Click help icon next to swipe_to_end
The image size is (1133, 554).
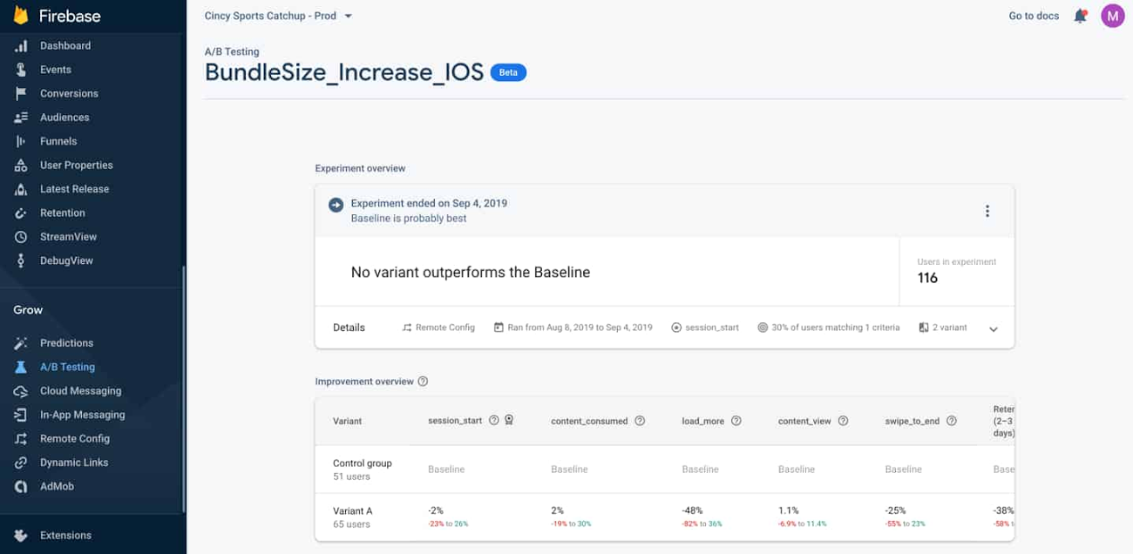pyautogui.click(x=951, y=421)
